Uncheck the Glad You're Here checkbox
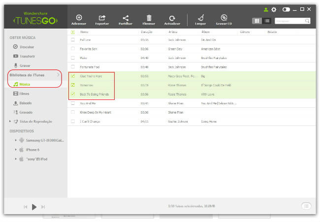The image size is (320, 222). [73, 76]
